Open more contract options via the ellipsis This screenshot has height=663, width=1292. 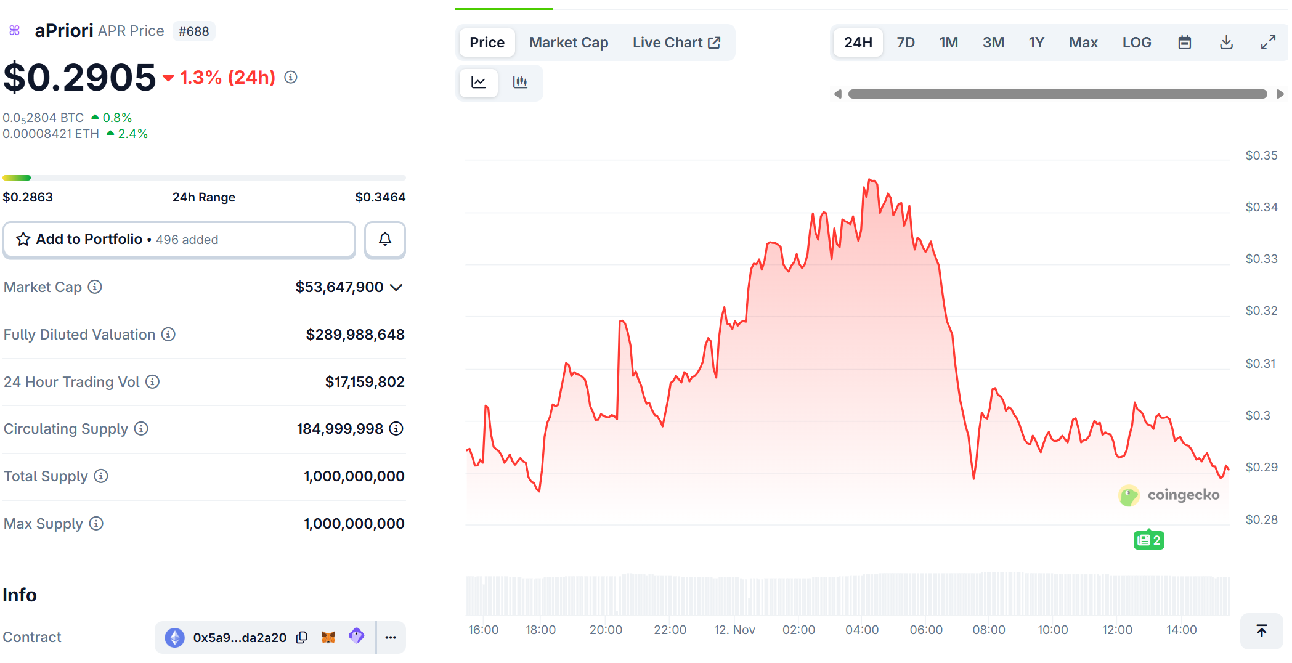(x=390, y=637)
